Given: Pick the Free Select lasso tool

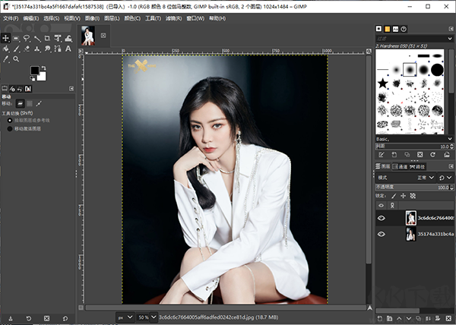Looking at the screenshot, I should 27,38.
